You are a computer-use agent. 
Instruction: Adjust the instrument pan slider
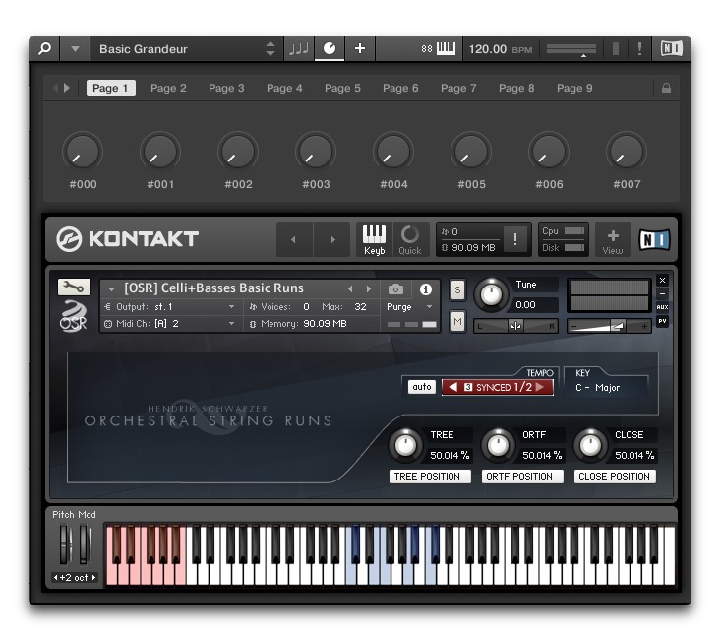(515, 326)
